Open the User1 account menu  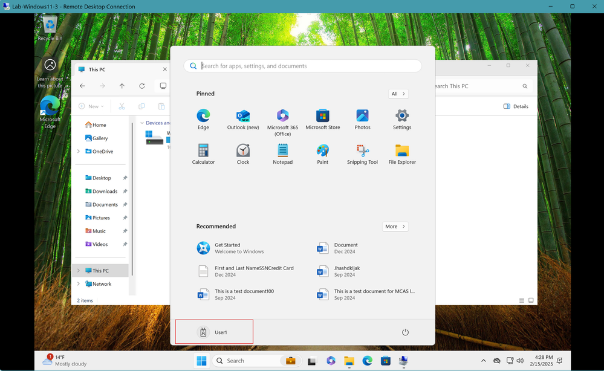(x=214, y=332)
